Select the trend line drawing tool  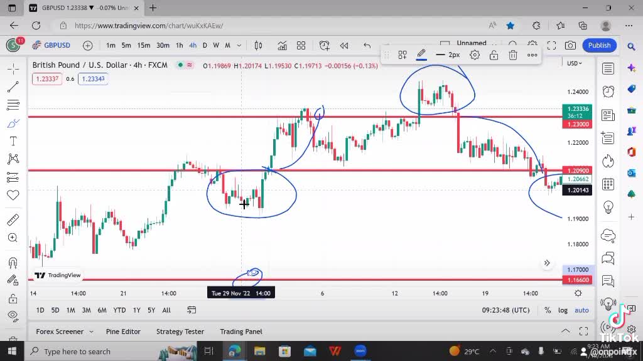(13, 86)
